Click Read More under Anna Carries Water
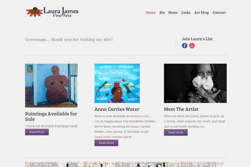The width and height of the screenshot is (251, 167). tap(106, 143)
